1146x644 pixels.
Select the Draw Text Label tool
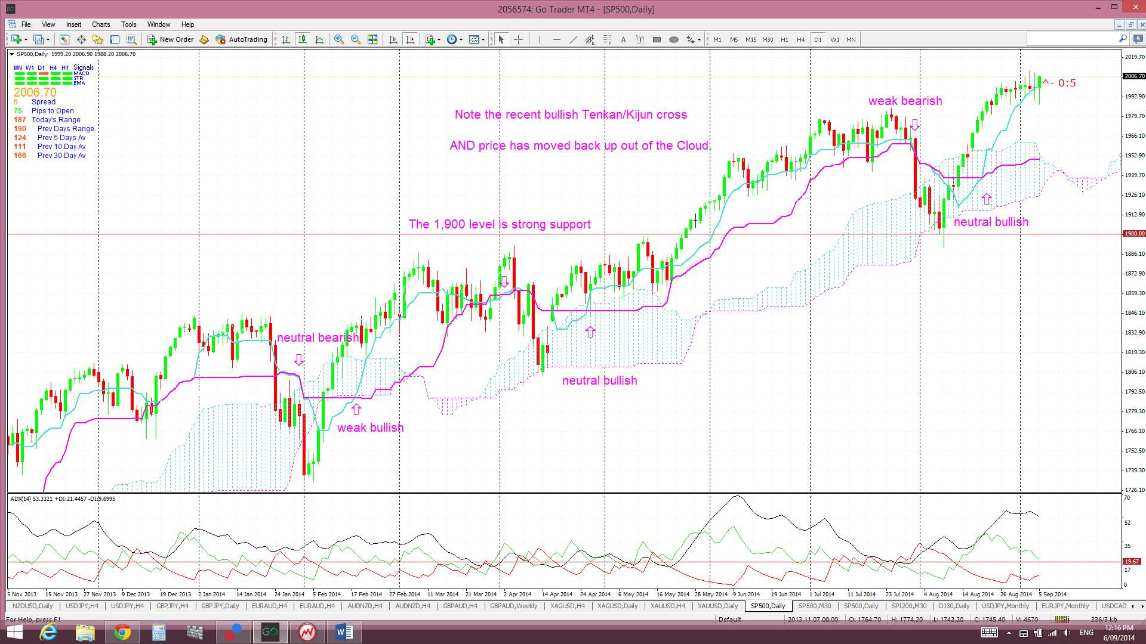pyautogui.click(x=640, y=39)
